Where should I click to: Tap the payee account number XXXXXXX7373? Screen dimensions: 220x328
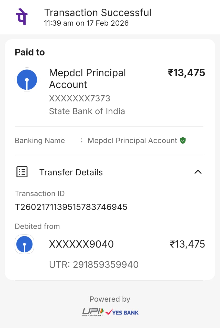point(80,98)
